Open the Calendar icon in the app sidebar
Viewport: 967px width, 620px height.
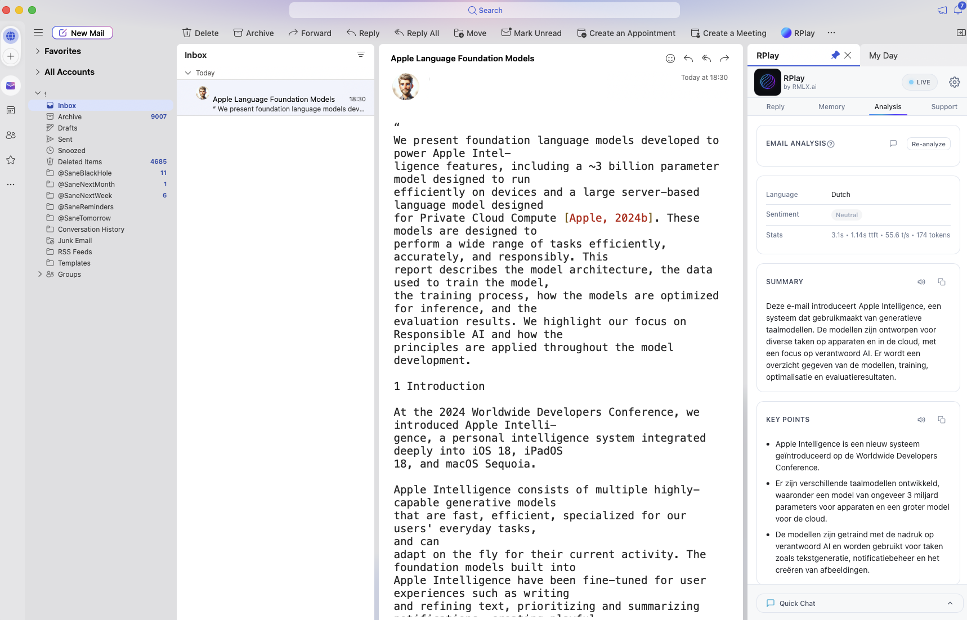(x=11, y=110)
